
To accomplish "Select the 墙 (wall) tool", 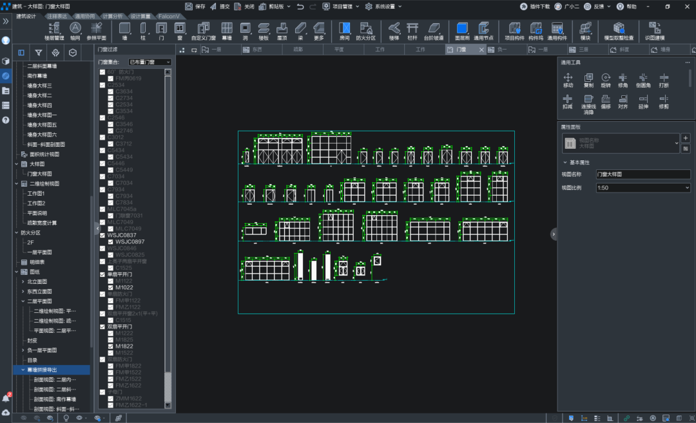I will tap(125, 31).
